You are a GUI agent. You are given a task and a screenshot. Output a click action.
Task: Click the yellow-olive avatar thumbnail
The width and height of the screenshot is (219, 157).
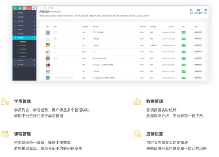pyautogui.click(x=48, y=45)
